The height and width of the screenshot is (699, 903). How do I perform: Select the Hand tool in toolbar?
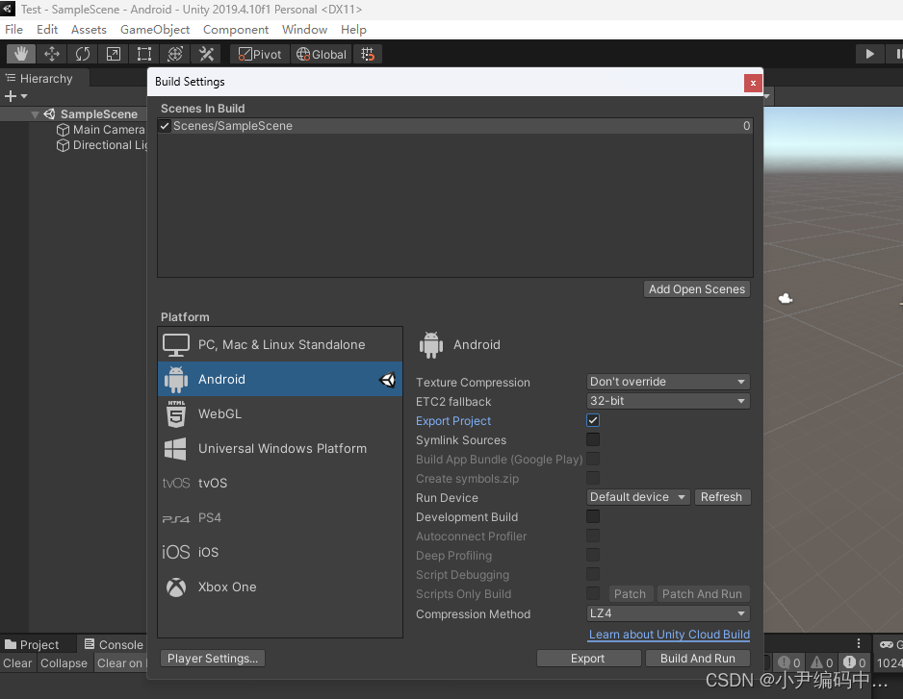[21, 54]
